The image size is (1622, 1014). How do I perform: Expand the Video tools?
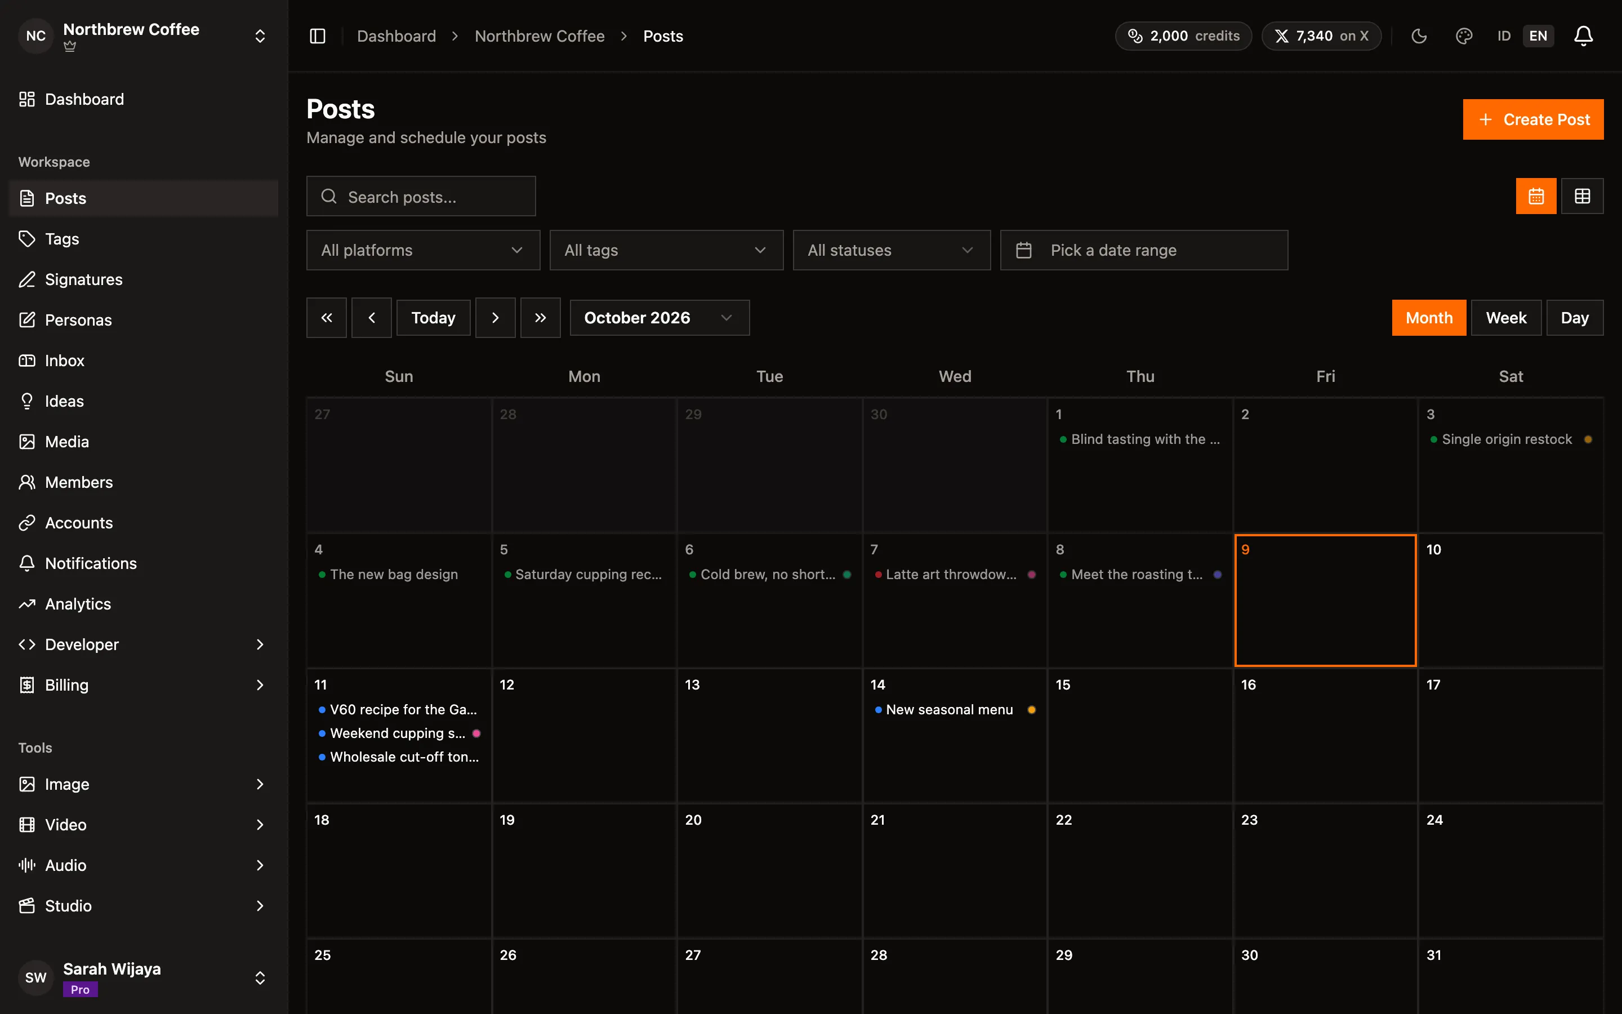coord(144,825)
